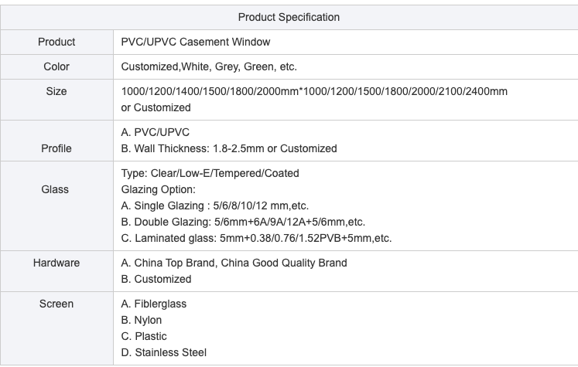Click the Double Glazing option line

pos(243,222)
